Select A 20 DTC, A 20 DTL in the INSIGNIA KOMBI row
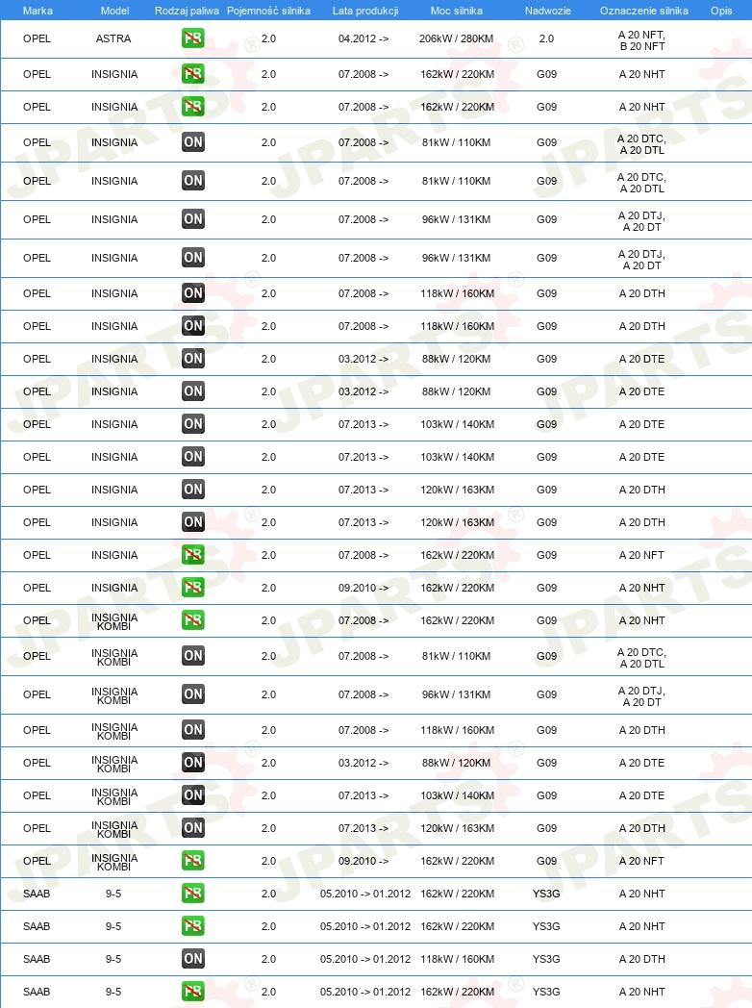The height and width of the screenshot is (1008, 752). 642,658
